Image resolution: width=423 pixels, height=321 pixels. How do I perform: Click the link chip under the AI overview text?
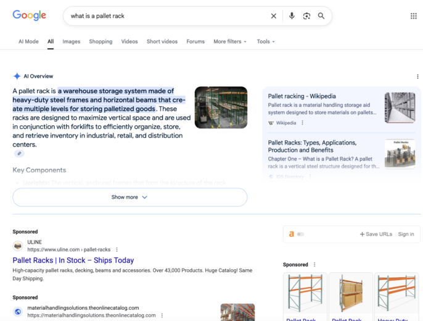19,154
